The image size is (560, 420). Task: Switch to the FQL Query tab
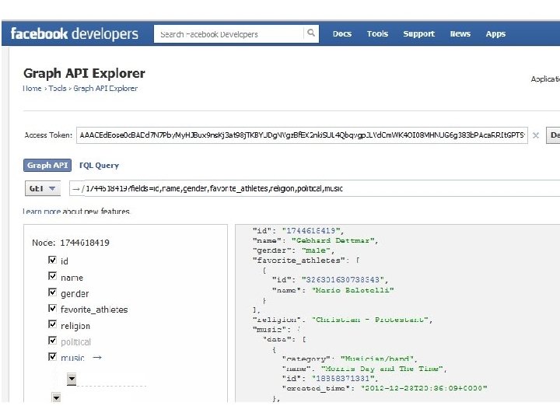(x=99, y=166)
